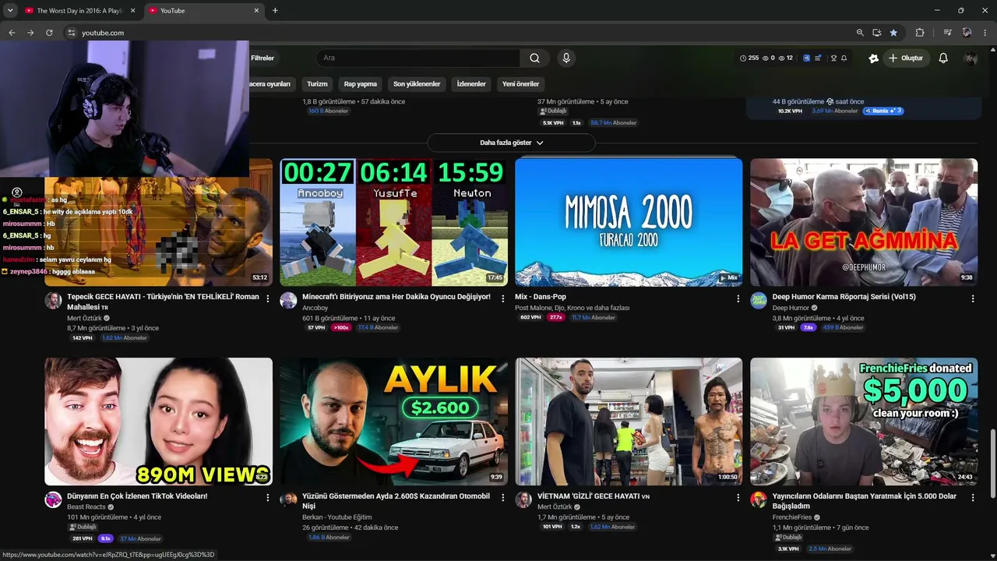Open site information icon beside youtube.com

pyautogui.click(x=71, y=33)
